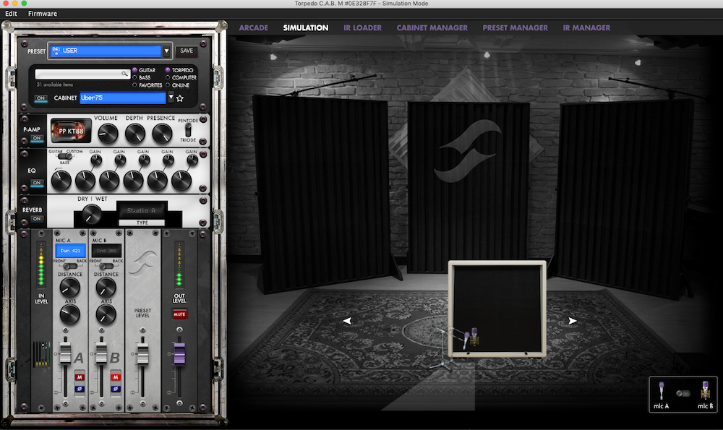Screen dimensions: 723x430
Task: Click the mic A level fader
Action: click(66, 352)
